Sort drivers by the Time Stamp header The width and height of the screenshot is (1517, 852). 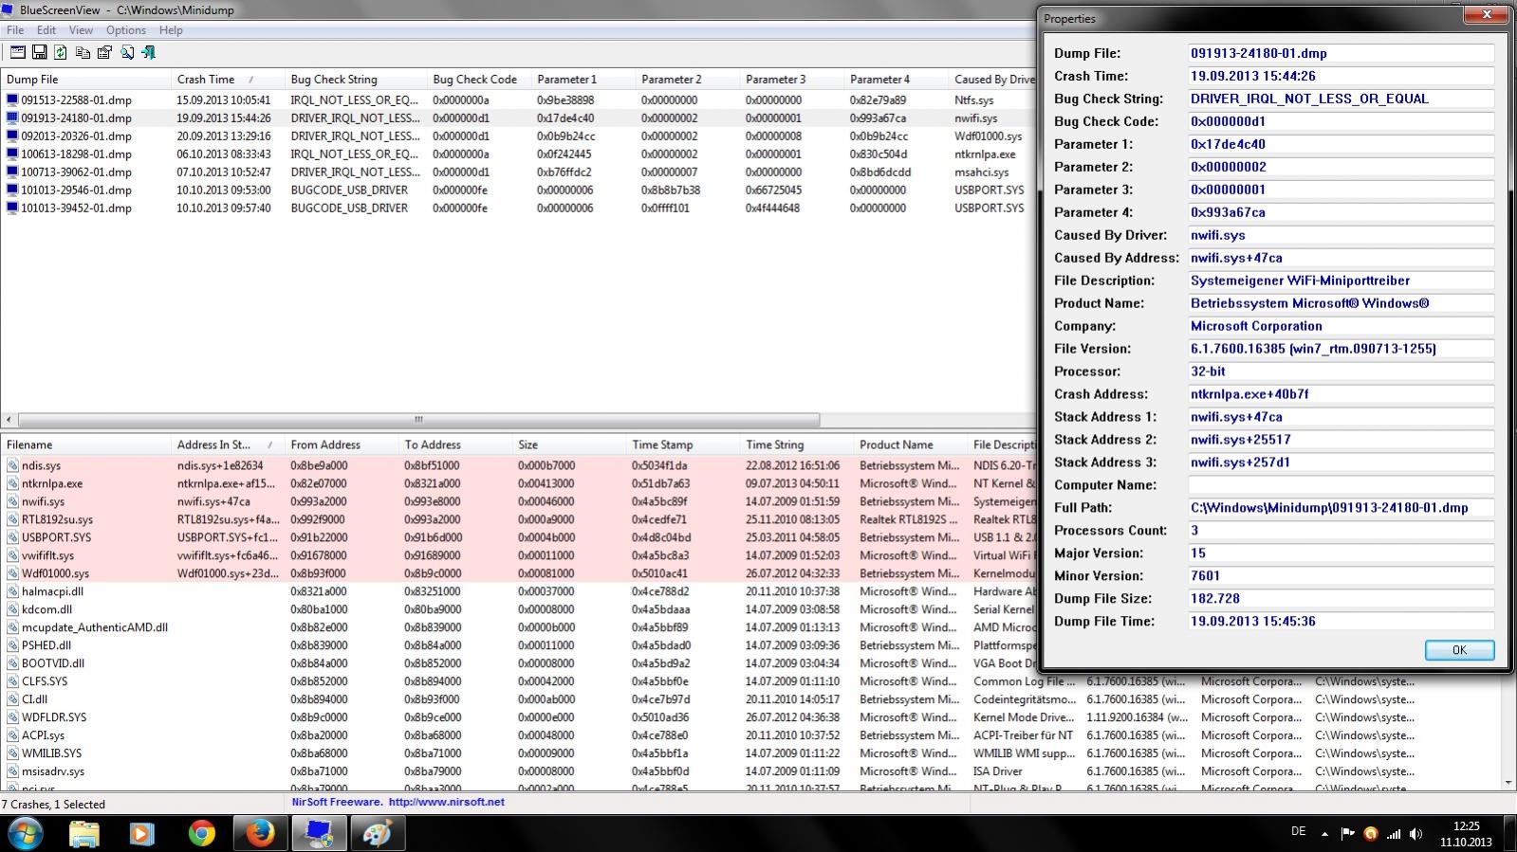click(683, 444)
